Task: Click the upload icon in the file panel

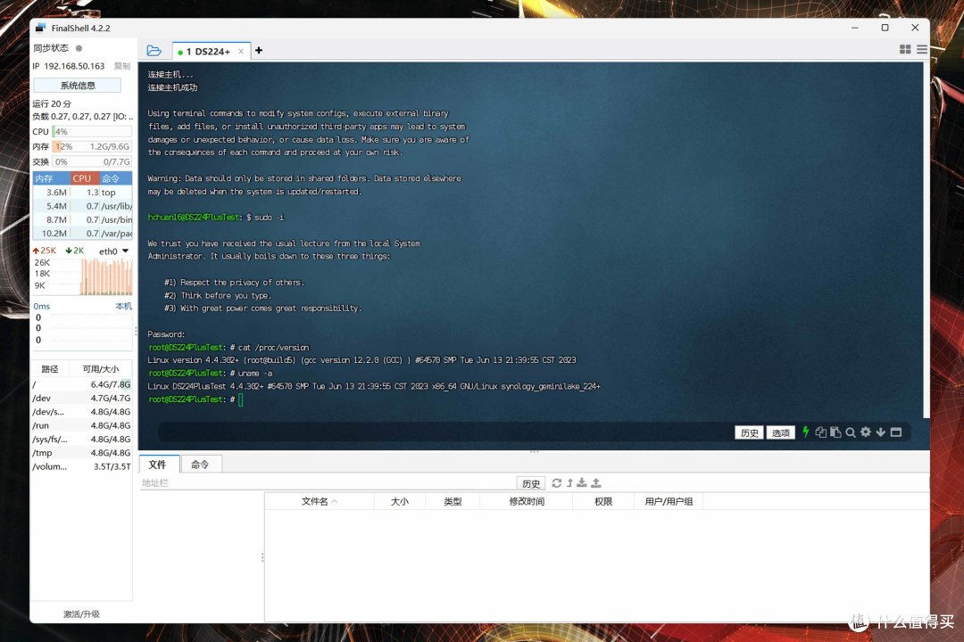Action: [x=596, y=482]
